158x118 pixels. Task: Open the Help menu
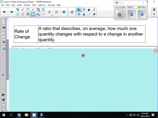point(59,5)
